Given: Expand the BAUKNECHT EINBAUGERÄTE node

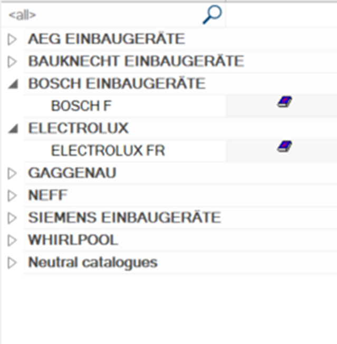Looking at the screenshot, I should (12, 62).
